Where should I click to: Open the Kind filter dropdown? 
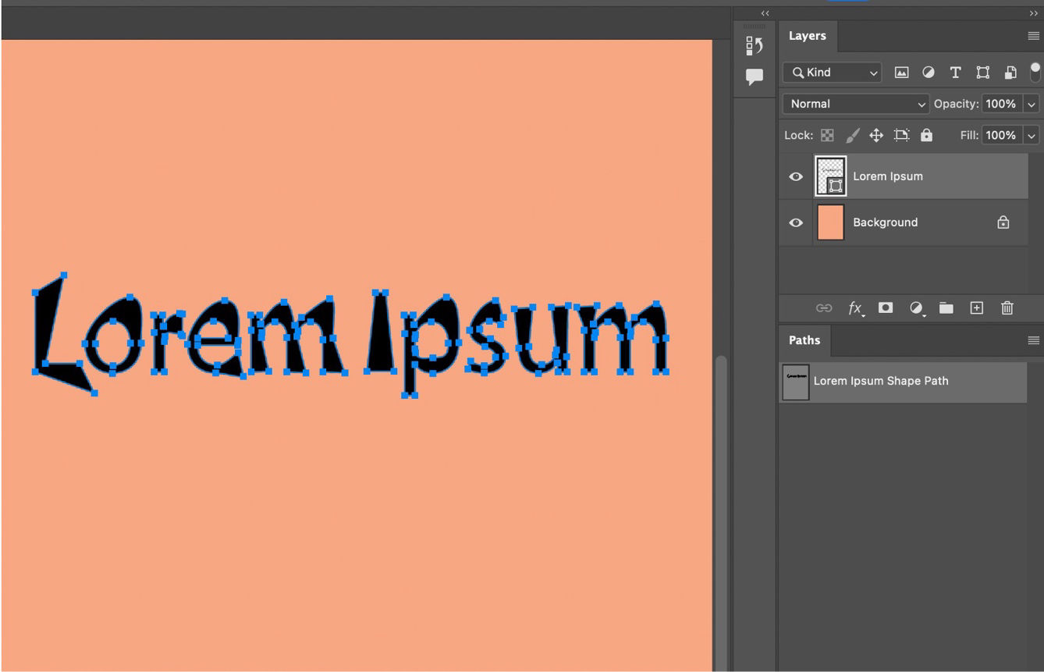pyautogui.click(x=831, y=72)
